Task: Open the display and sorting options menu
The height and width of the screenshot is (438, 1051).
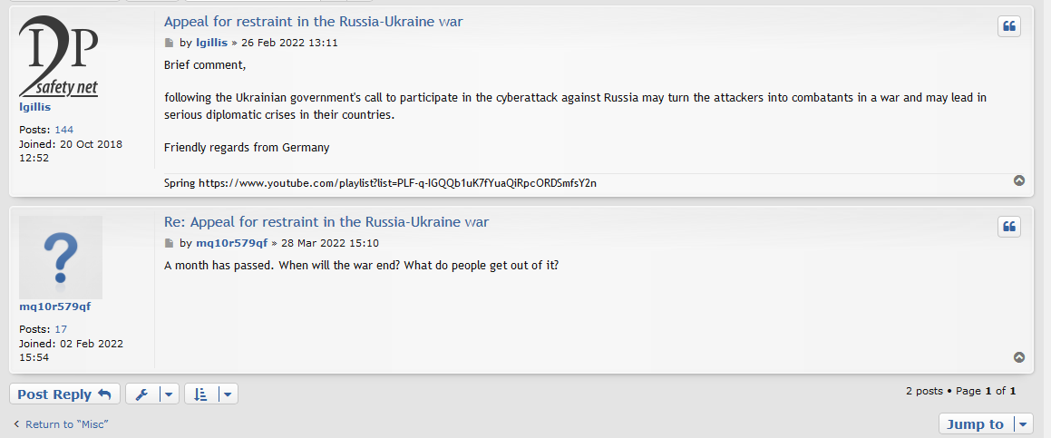Action: tap(211, 394)
